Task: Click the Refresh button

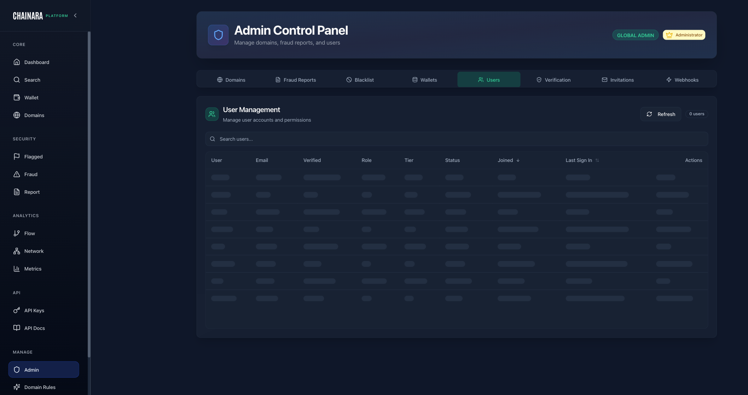Action: pyautogui.click(x=661, y=114)
